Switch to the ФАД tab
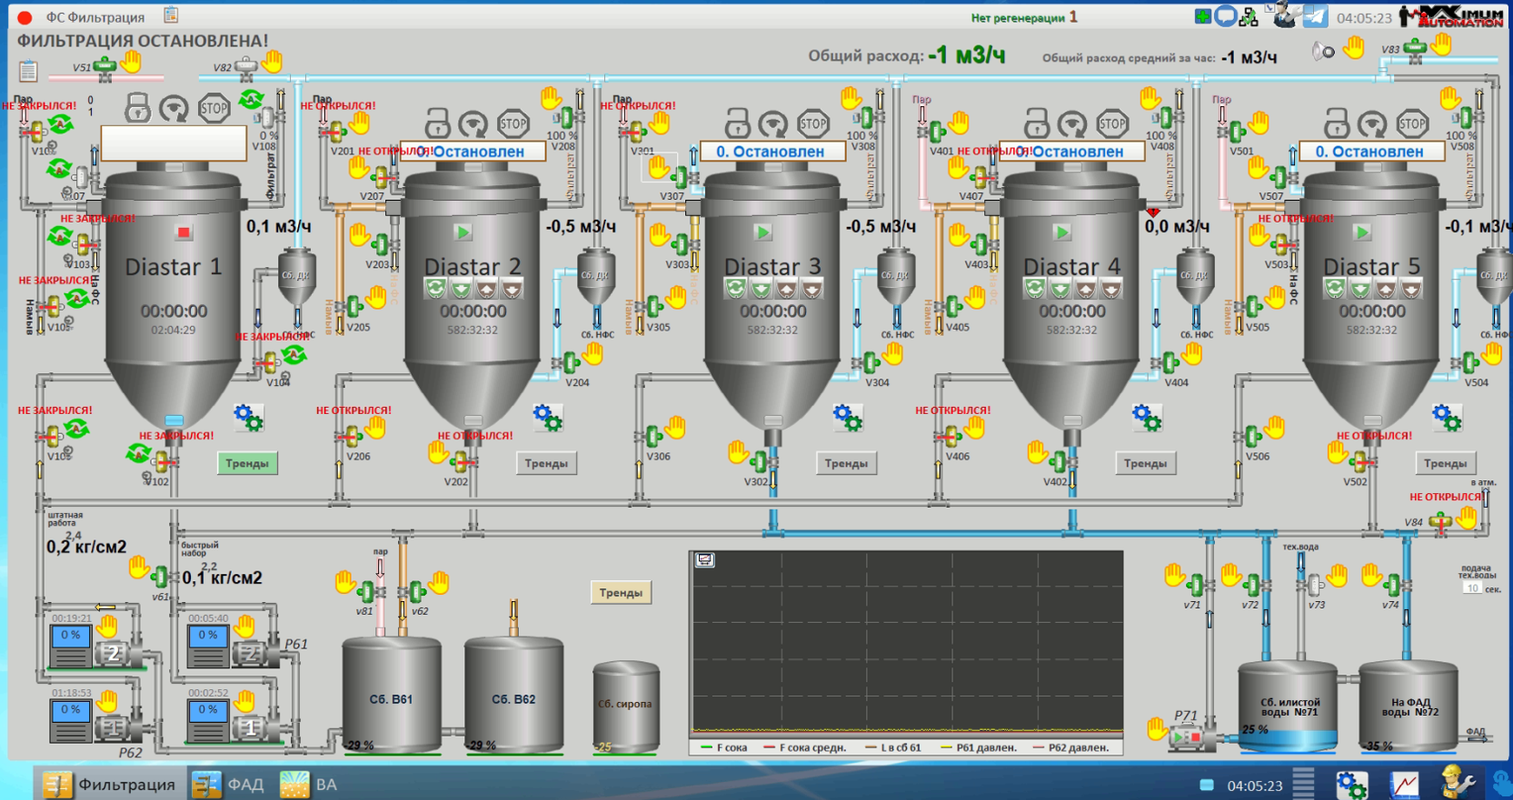The height and width of the screenshot is (800, 1513). pyautogui.click(x=229, y=785)
